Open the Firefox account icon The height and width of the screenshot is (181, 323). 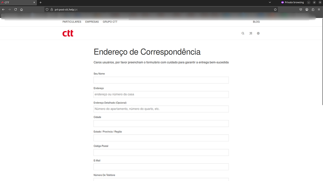pyautogui.click(x=307, y=9)
